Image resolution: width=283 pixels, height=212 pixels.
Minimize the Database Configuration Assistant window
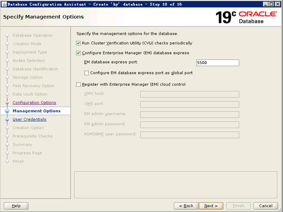pyautogui.click(x=265, y=4)
